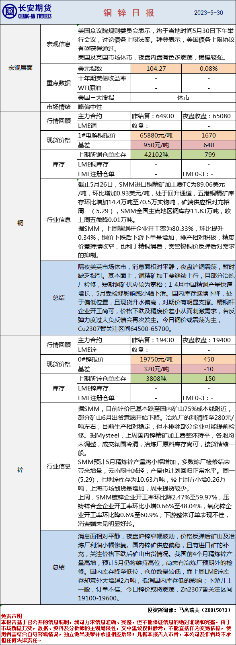Select the 19750元/吨 zinc spot price cell
The height and width of the screenshot is (645, 236).
click(x=156, y=359)
